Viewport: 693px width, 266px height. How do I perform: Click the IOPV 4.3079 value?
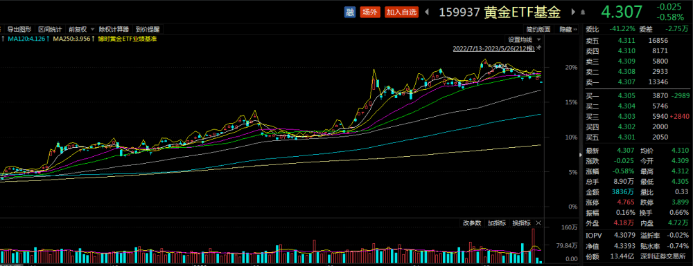624,236
